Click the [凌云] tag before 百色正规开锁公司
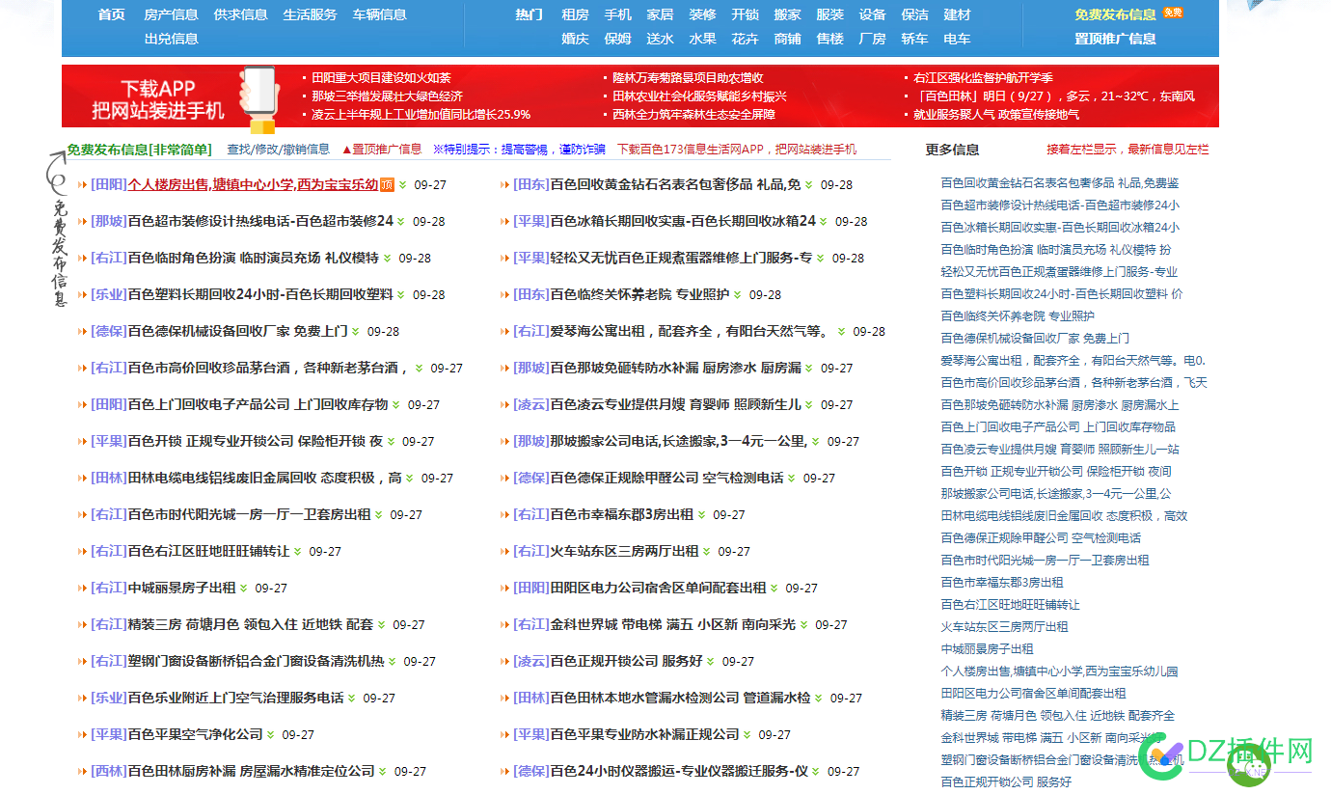This screenshot has width=1331, height=795. coord(530,661)
